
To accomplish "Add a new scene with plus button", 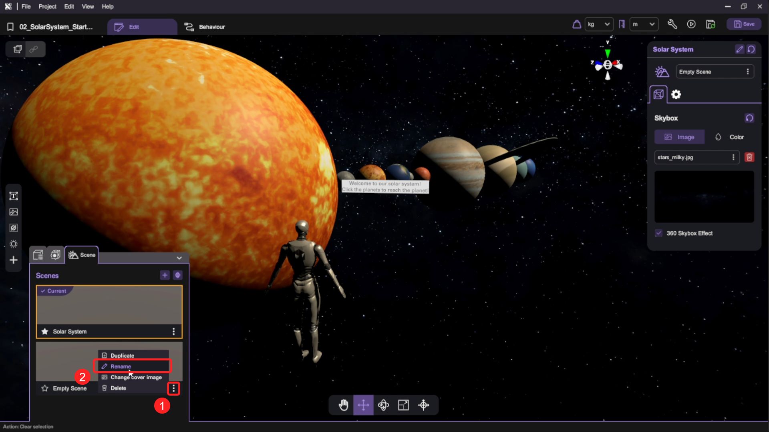I will [x=165, y=275].
